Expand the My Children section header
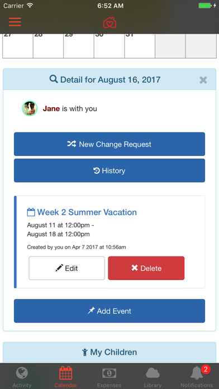Viewport: 219px width, 389px height. click(x=109, y=352)
